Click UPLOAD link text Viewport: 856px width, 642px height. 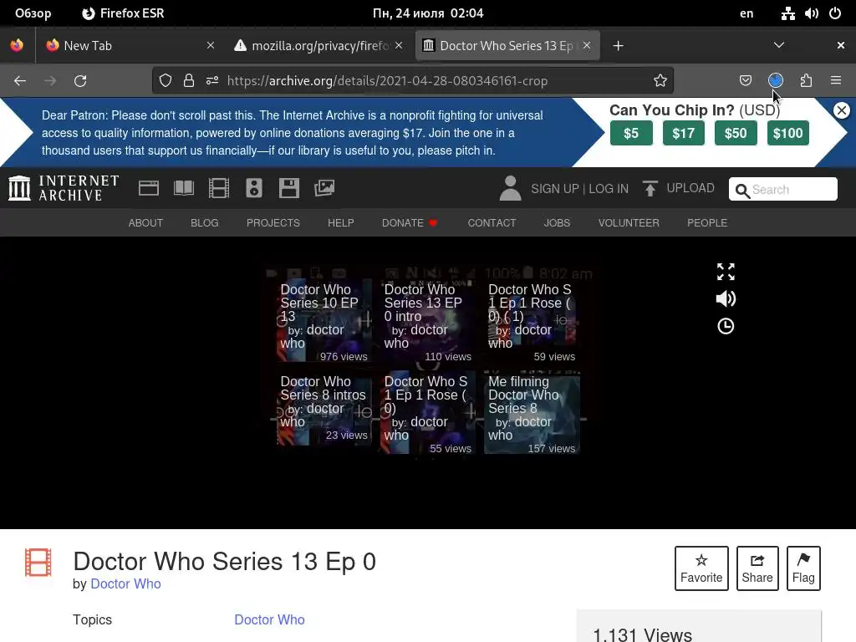(690, 188)
